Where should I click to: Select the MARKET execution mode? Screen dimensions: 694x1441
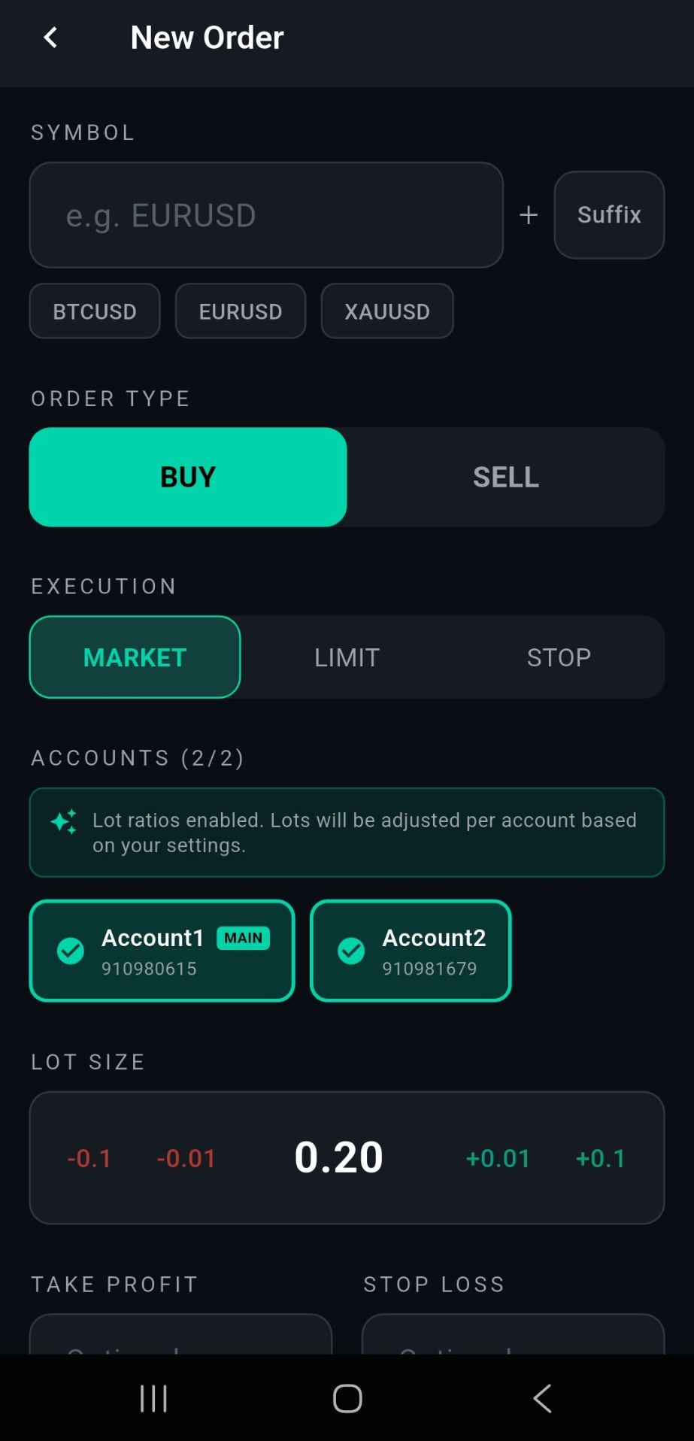pyautogui.click(x=135, y=657)
